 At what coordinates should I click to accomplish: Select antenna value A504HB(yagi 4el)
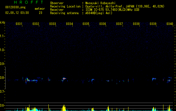pos(99,13)
